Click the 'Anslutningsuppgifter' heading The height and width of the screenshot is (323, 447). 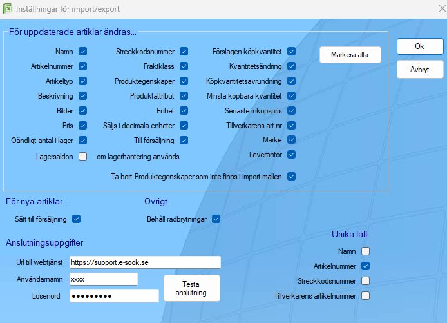[x=44, y=242]
